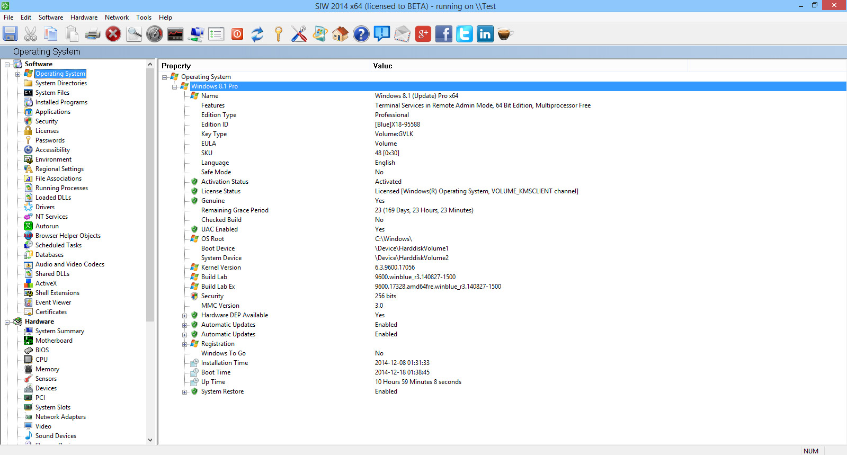This screenshot has width=847, height=455.
Task: Click the list options toolbar icon
Action: click(216, 34)
